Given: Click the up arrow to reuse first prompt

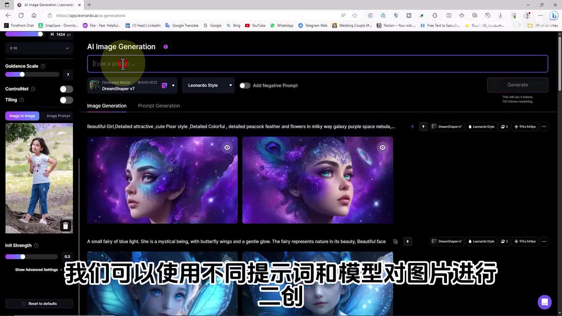Looking at the screenshot, I should (423, 127).
